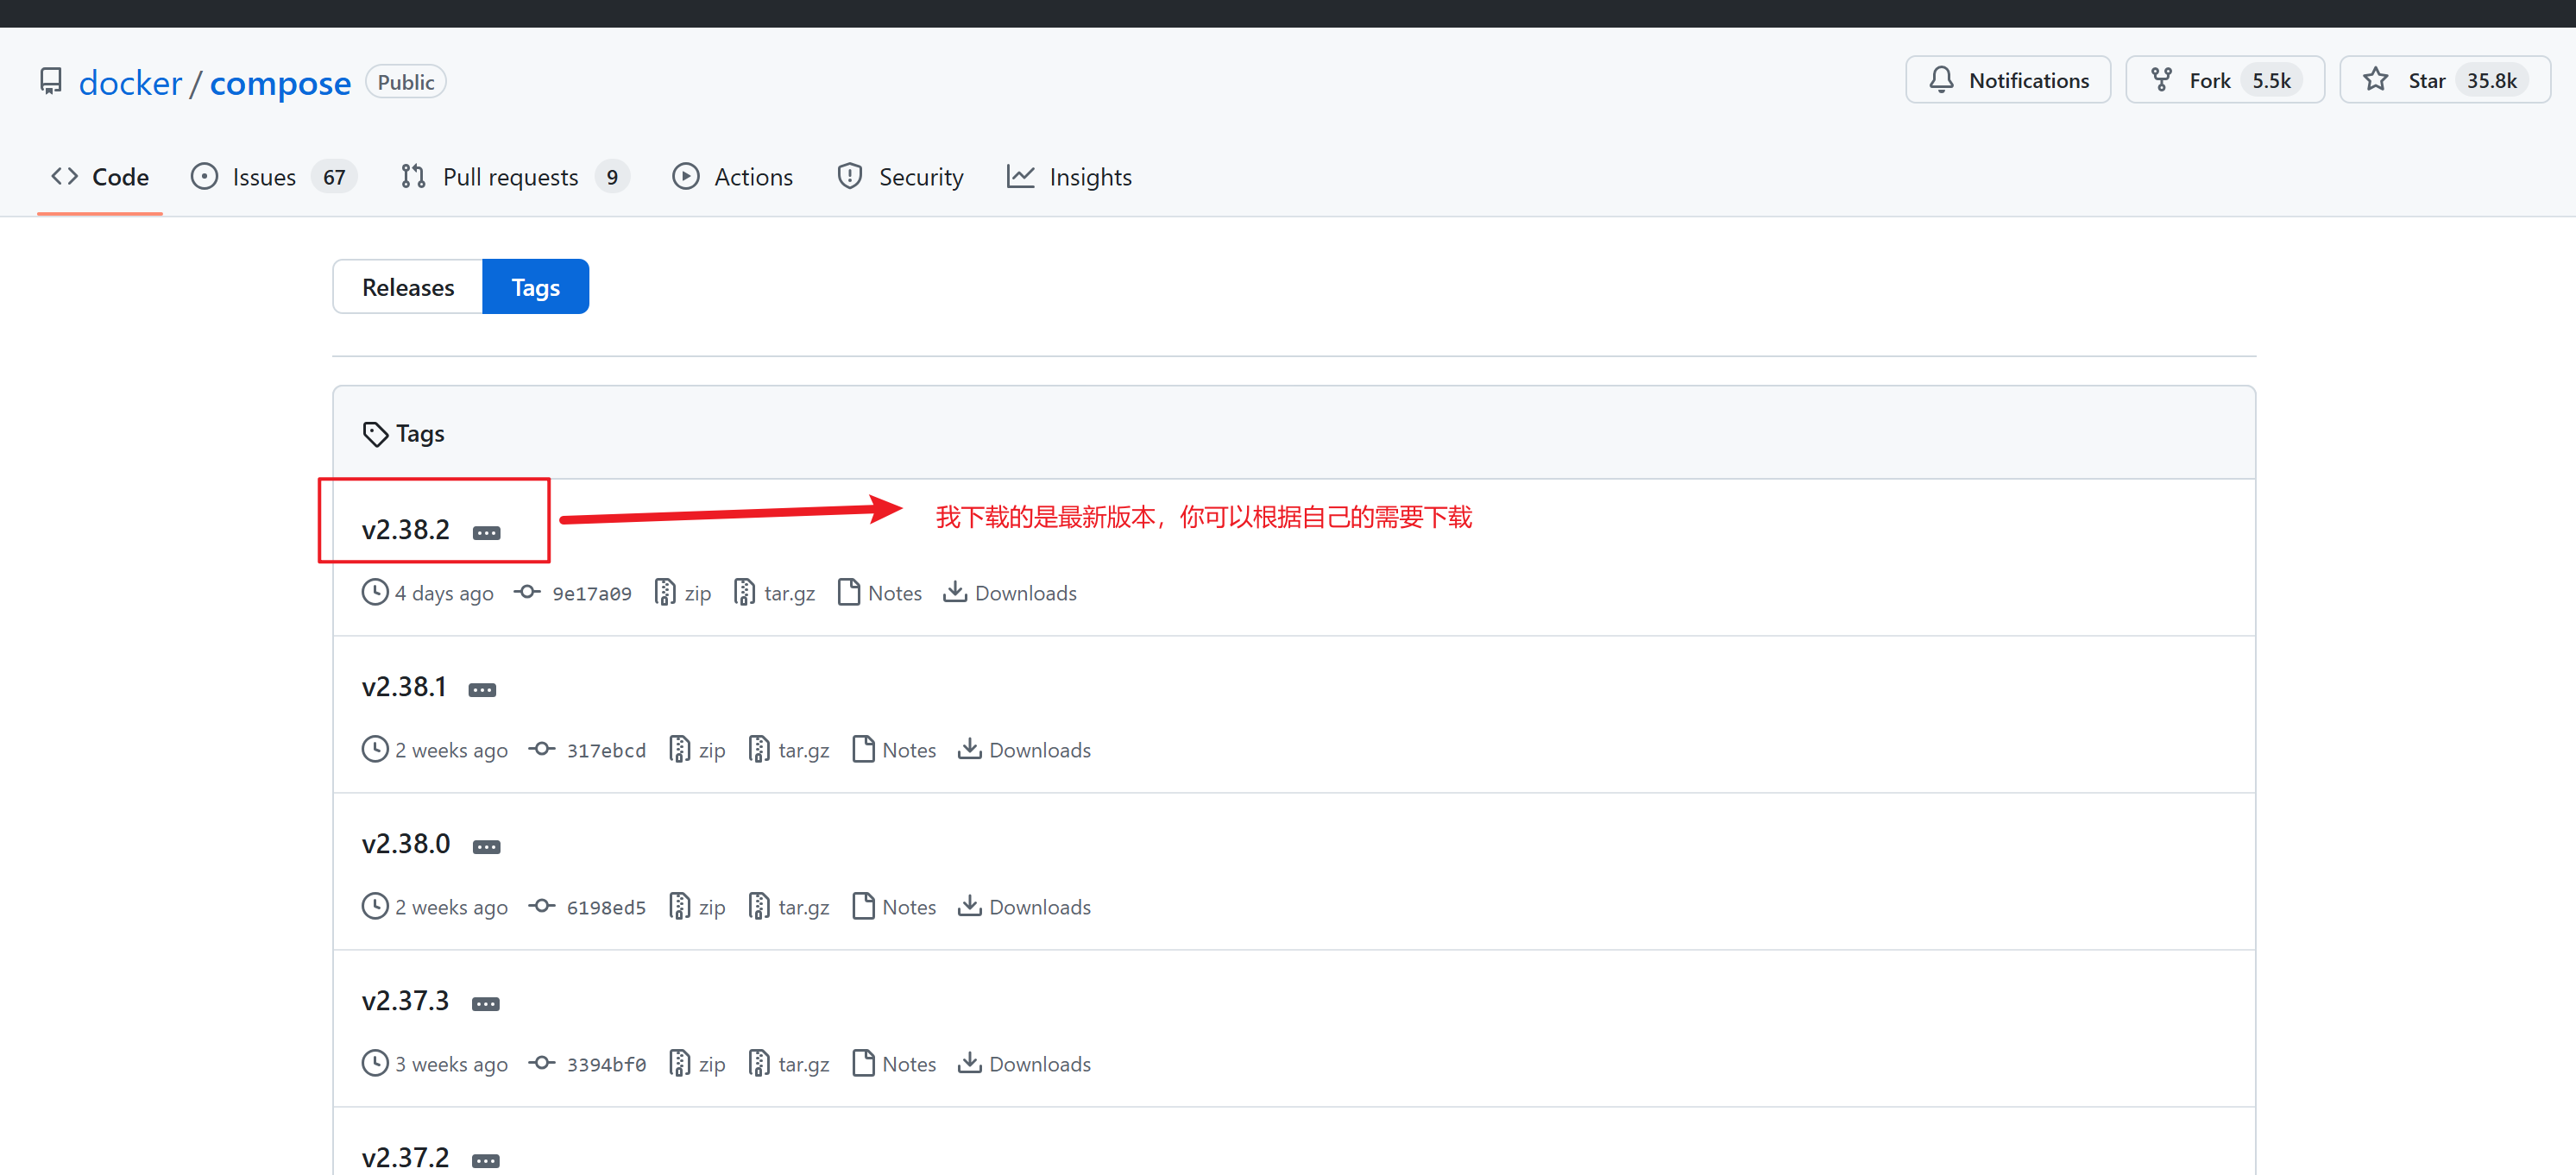Download v2.38.1 tar.gz archive

[x=789, y=750]
